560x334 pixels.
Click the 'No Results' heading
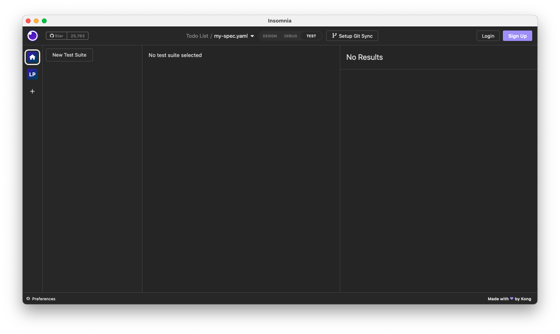point(364,57)
